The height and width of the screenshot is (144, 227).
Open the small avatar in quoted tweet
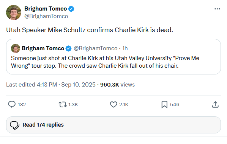16,48
